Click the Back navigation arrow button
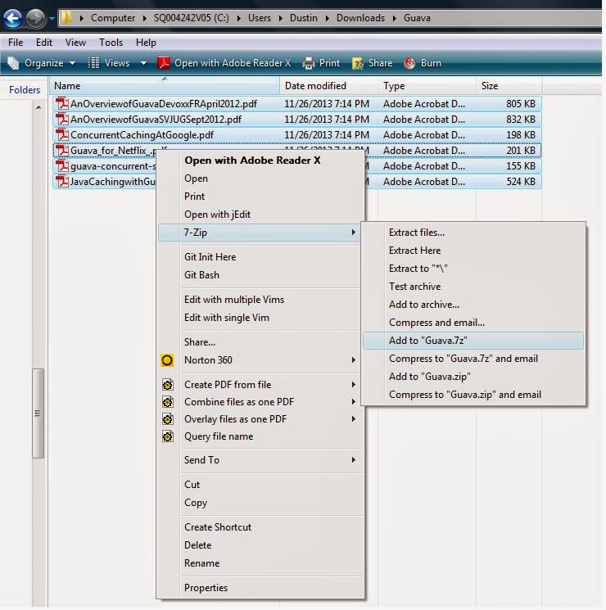 click(x=12, y=18)
